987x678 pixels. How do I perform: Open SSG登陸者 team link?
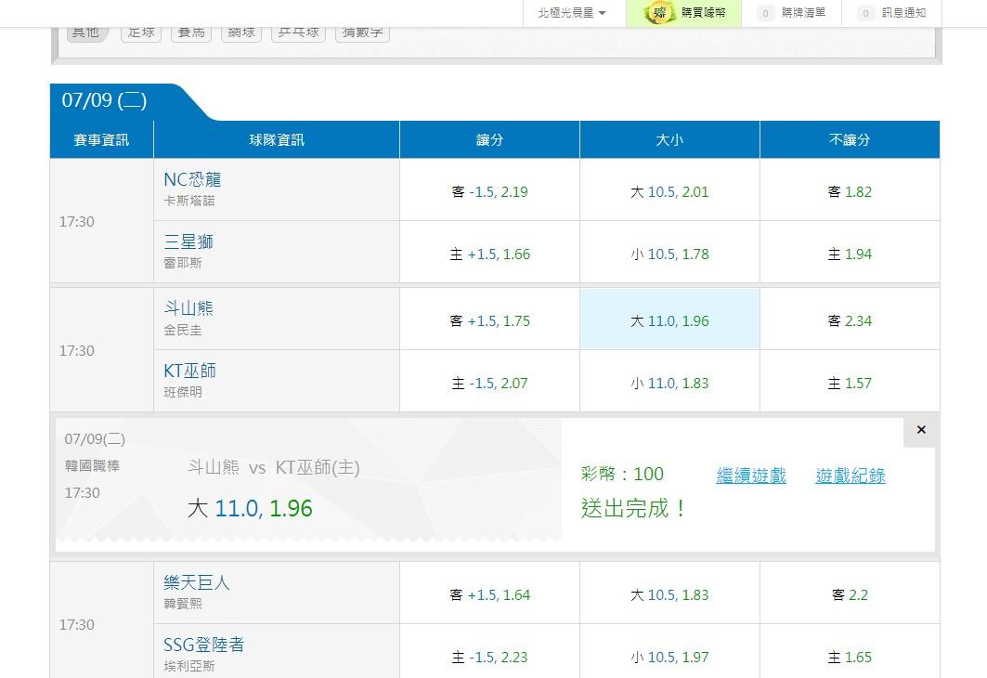coord(204,645)
